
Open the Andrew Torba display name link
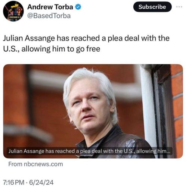[x=50, y=7]
